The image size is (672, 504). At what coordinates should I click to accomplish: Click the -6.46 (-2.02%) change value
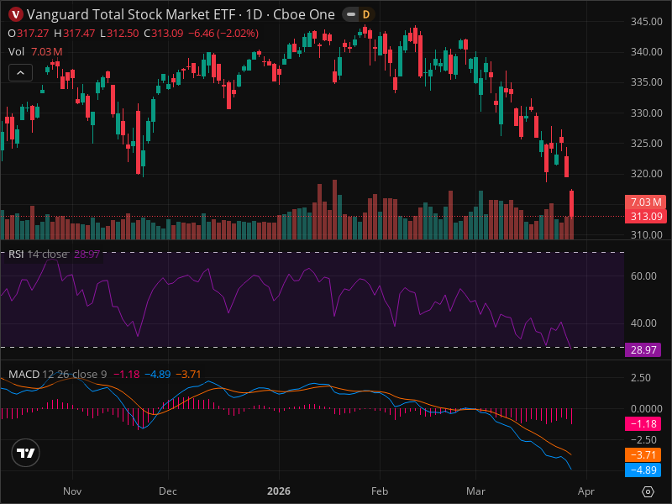click(223, 34)
